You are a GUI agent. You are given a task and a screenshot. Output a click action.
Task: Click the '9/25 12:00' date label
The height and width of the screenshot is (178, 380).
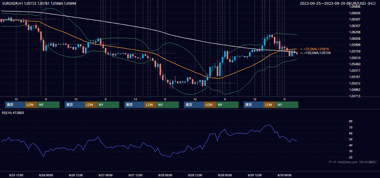click(16, 175)
